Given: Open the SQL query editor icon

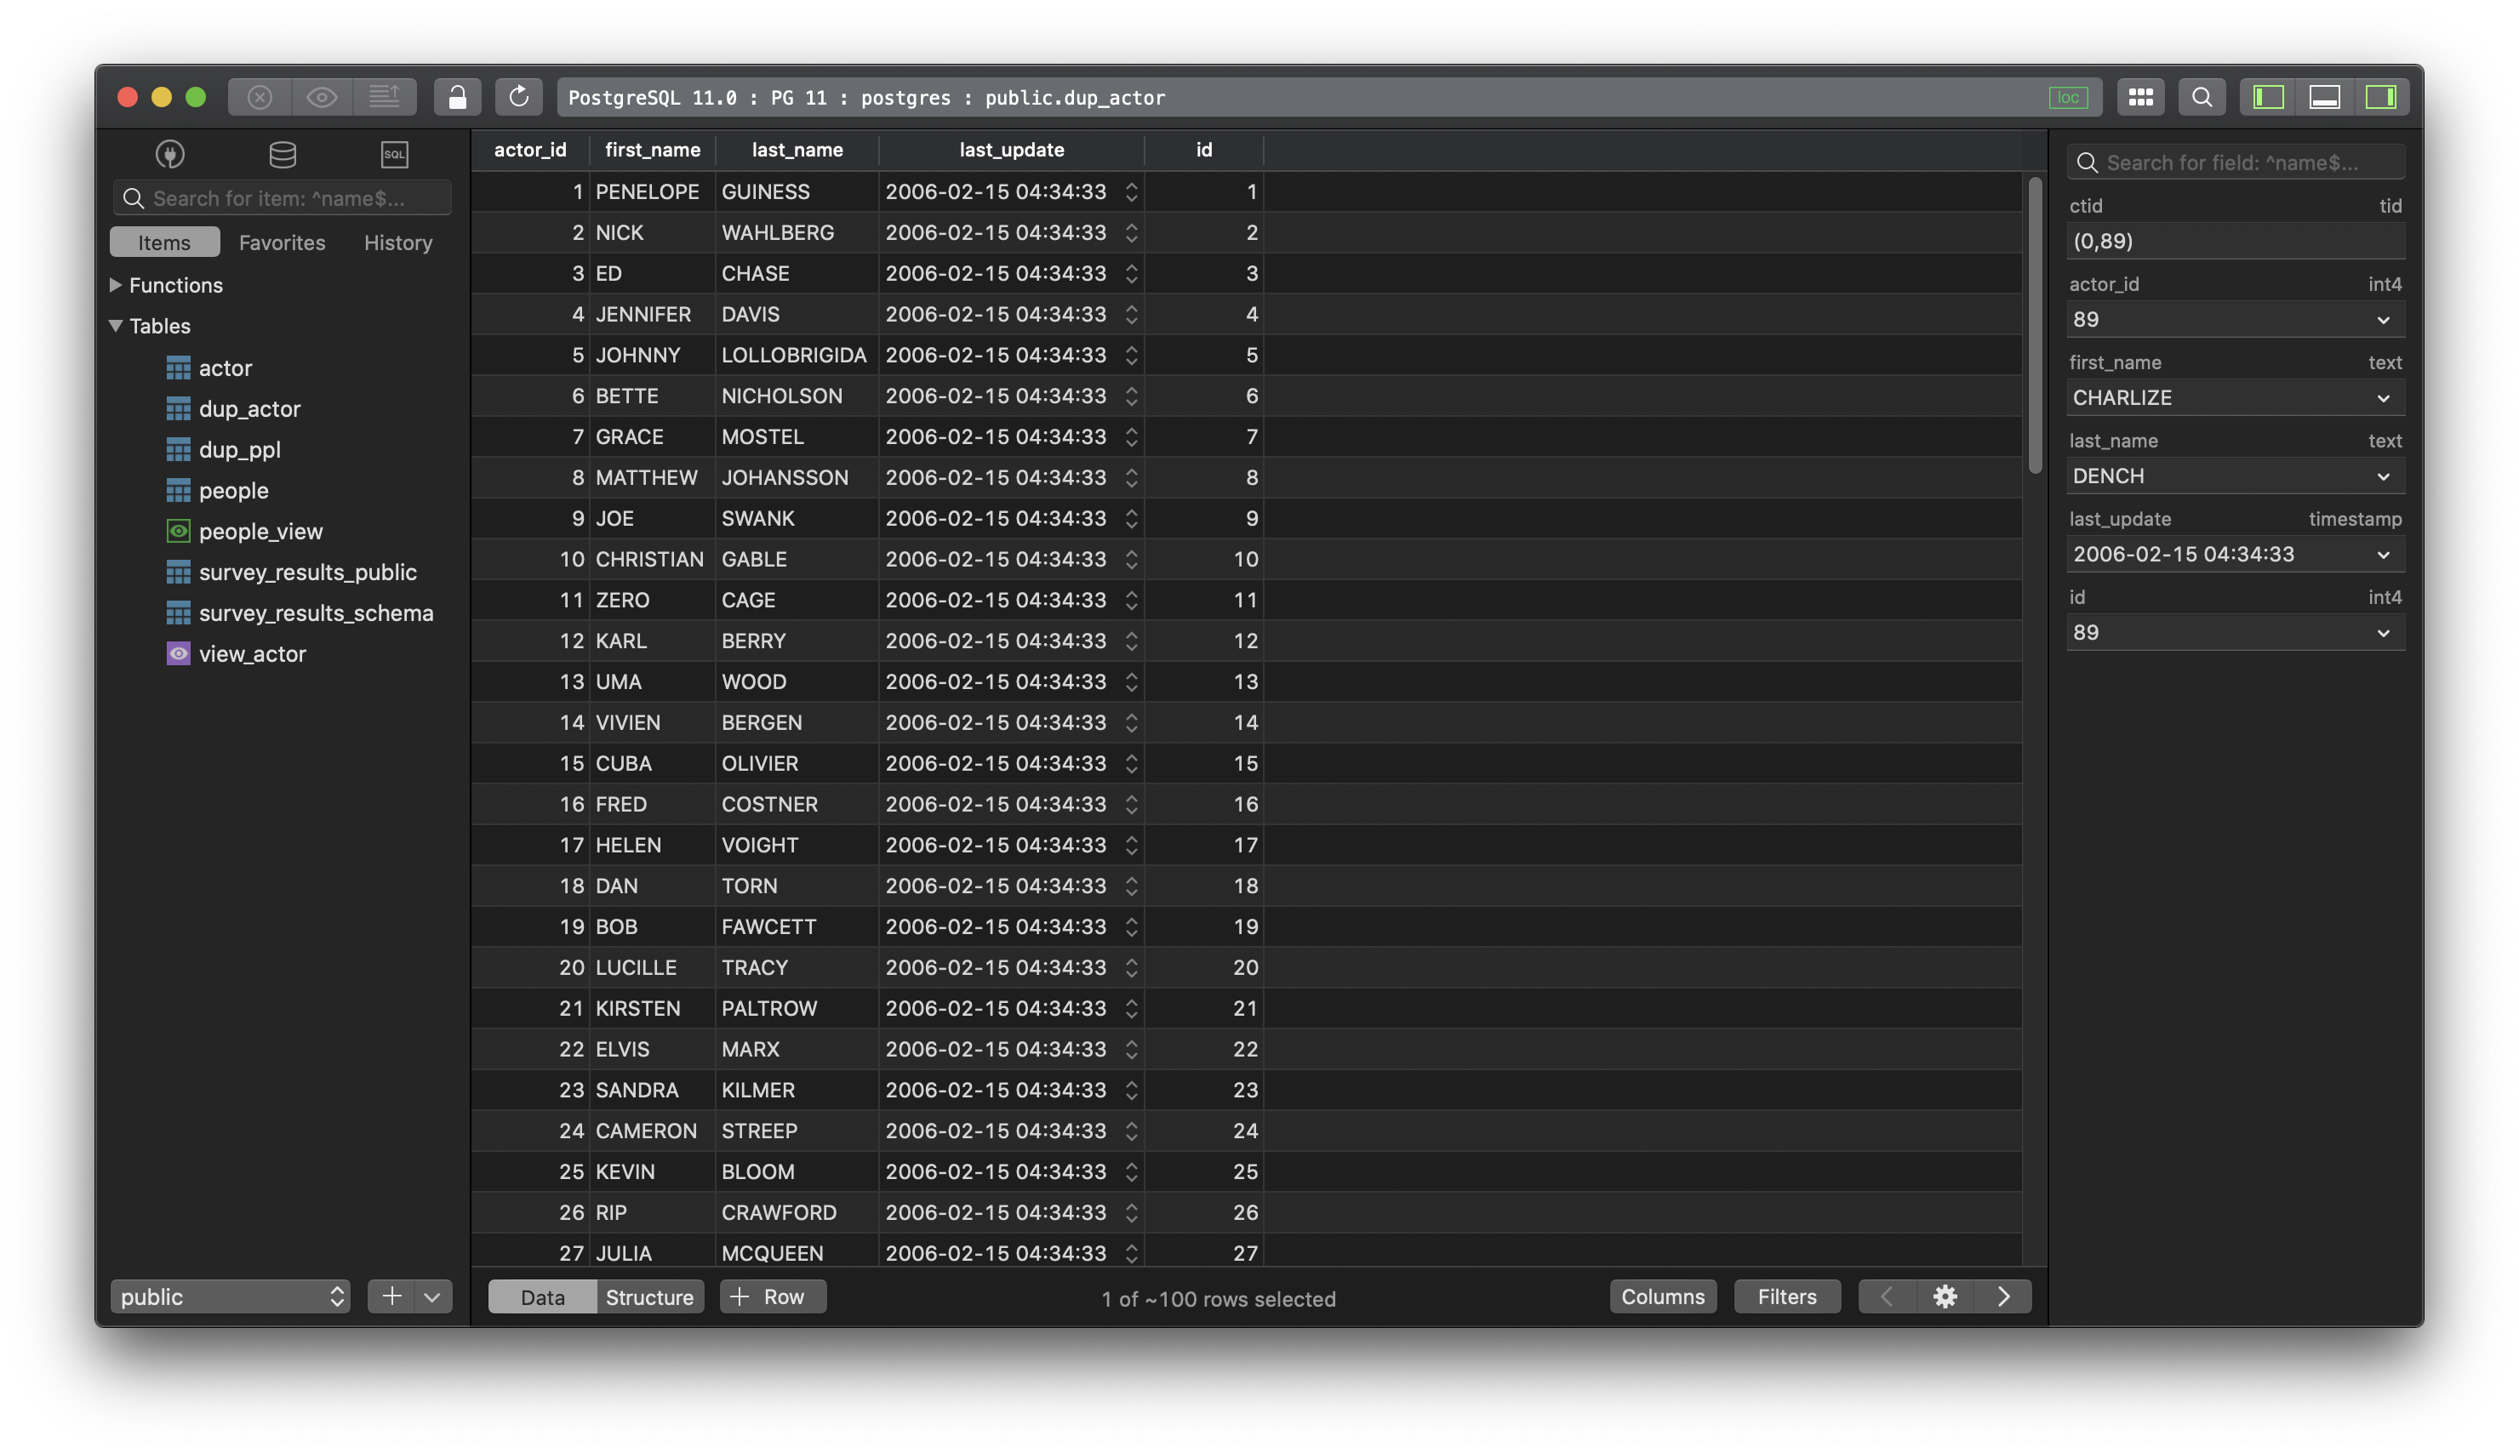Looking at the screenshot, I should [x=394, y=154].
